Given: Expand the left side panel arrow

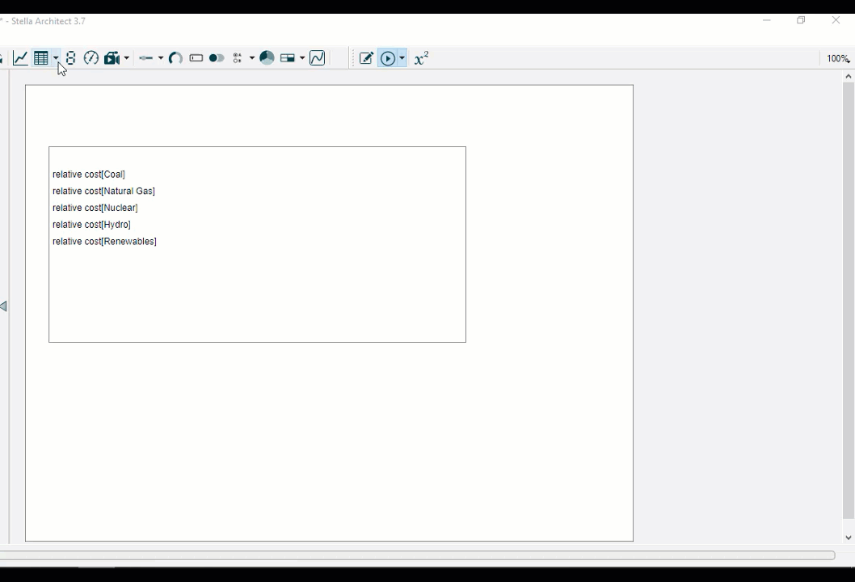Looking at the screenshot, I should [4, 306].
